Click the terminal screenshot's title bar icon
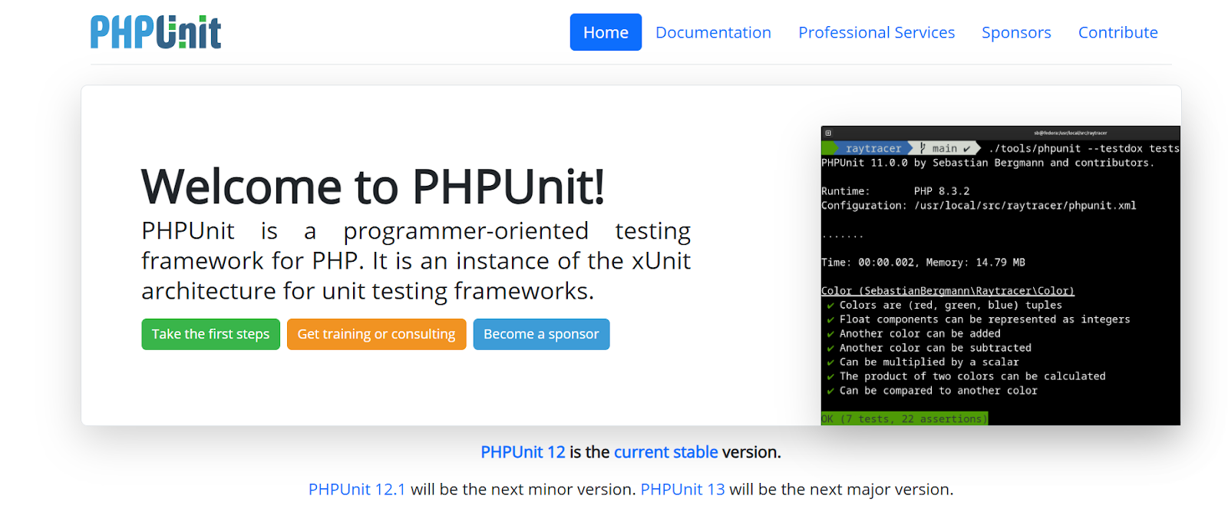Screen dimensions: 1228x519 [828, 133]
